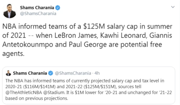Click the blue verified badge by author name
The height and width of the screenshot is (105, 180).
(58, 8)
